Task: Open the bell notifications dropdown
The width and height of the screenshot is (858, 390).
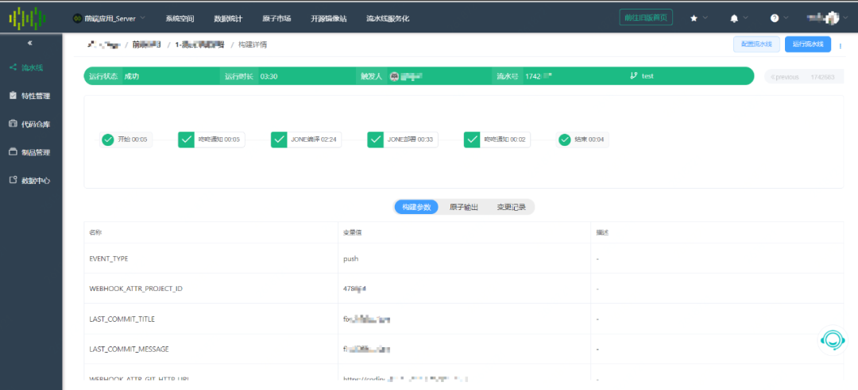Action: (x=739, y=18)
